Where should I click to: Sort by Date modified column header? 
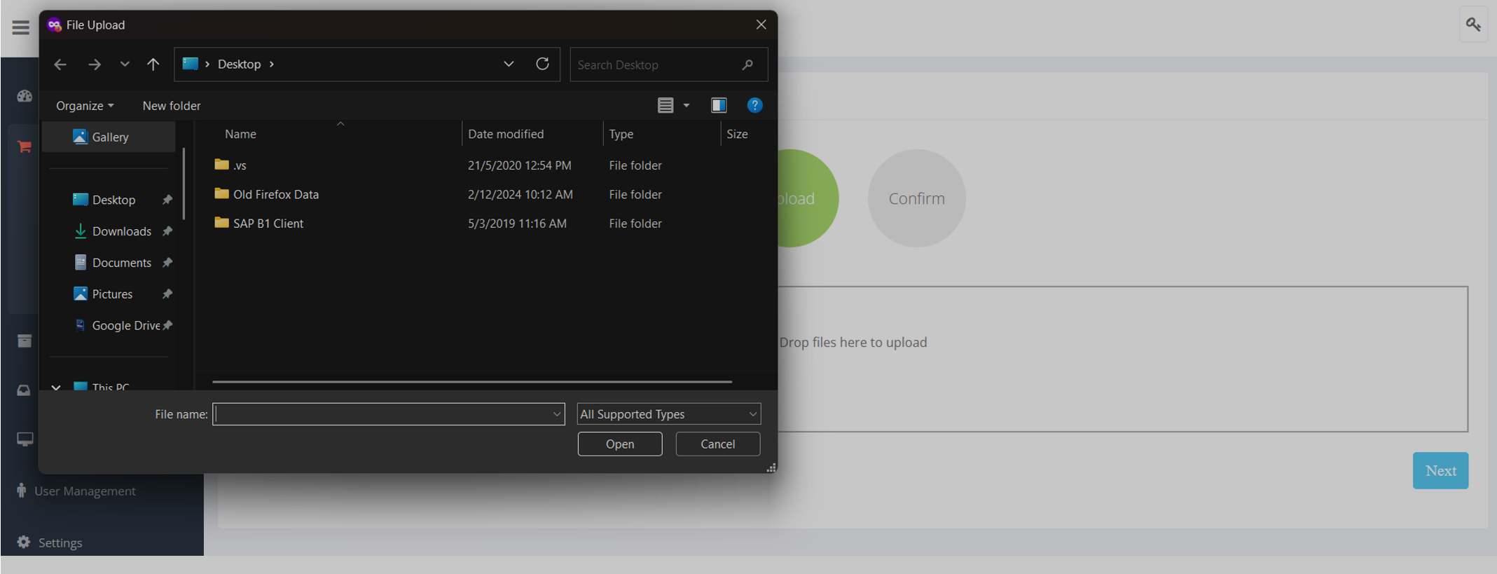[x=506, y=134]
